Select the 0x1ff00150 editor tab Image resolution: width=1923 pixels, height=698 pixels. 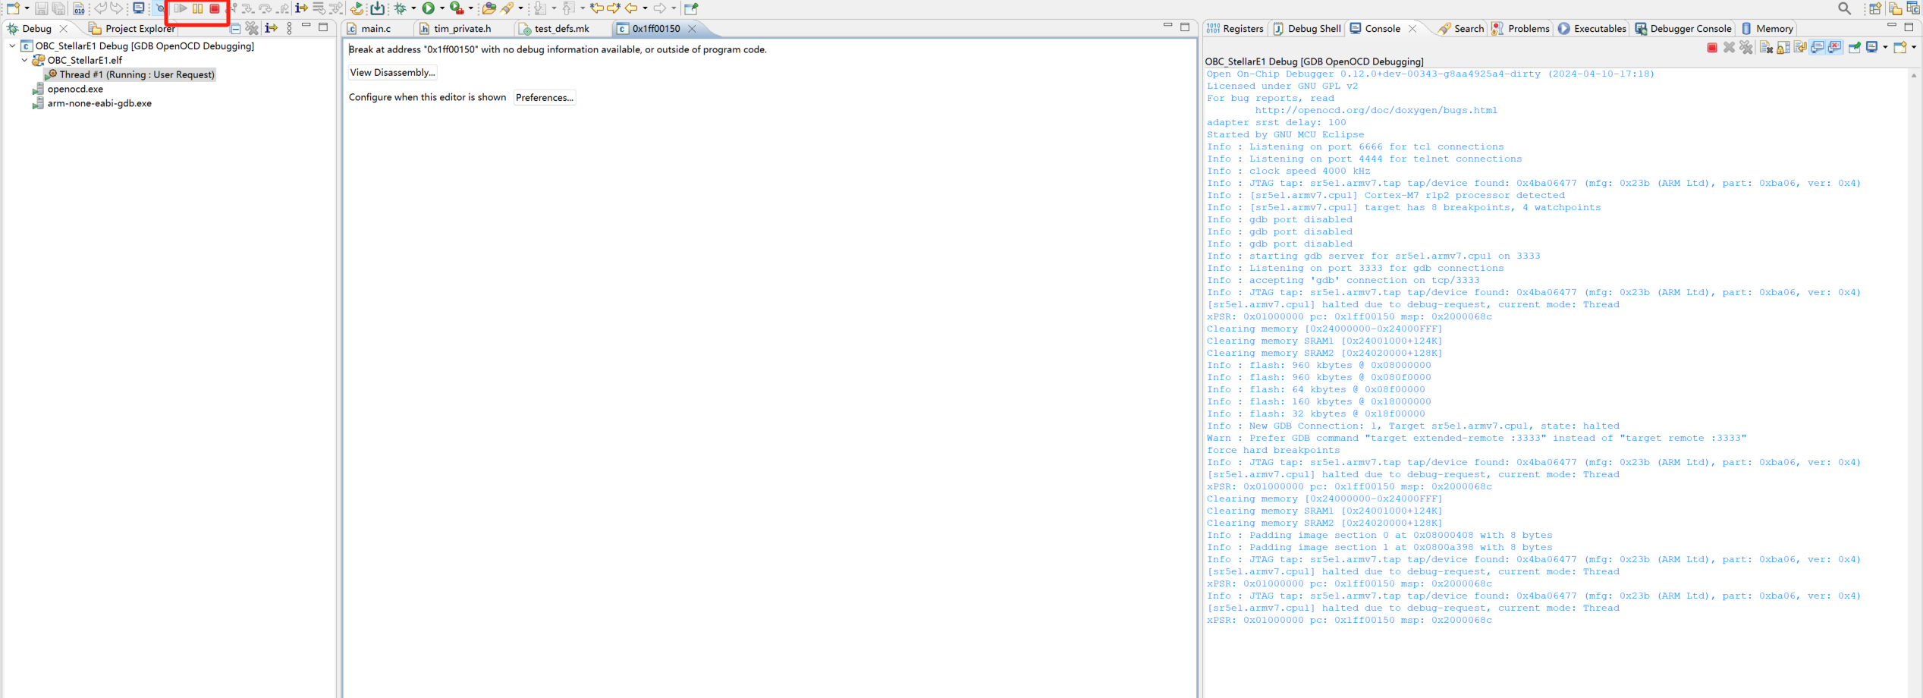point(656,29)
